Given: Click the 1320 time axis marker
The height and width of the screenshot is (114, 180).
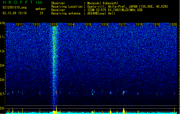Looking at the screenshot, I should pos(174,25).
